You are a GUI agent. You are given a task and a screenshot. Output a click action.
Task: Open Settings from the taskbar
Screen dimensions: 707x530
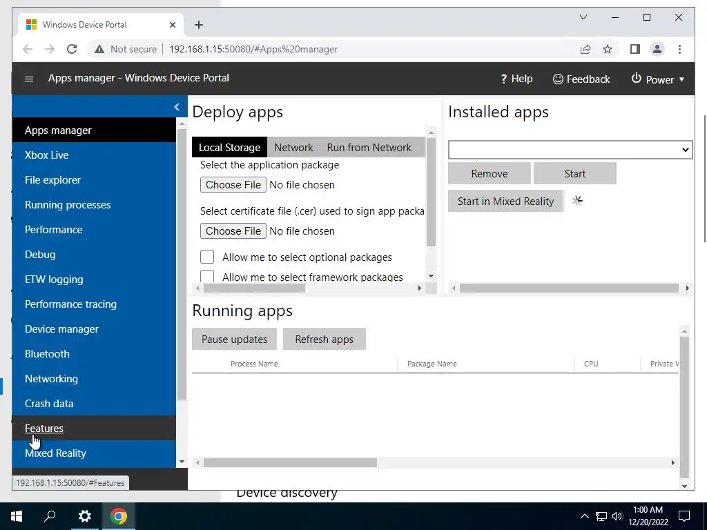tap(85, 516)
